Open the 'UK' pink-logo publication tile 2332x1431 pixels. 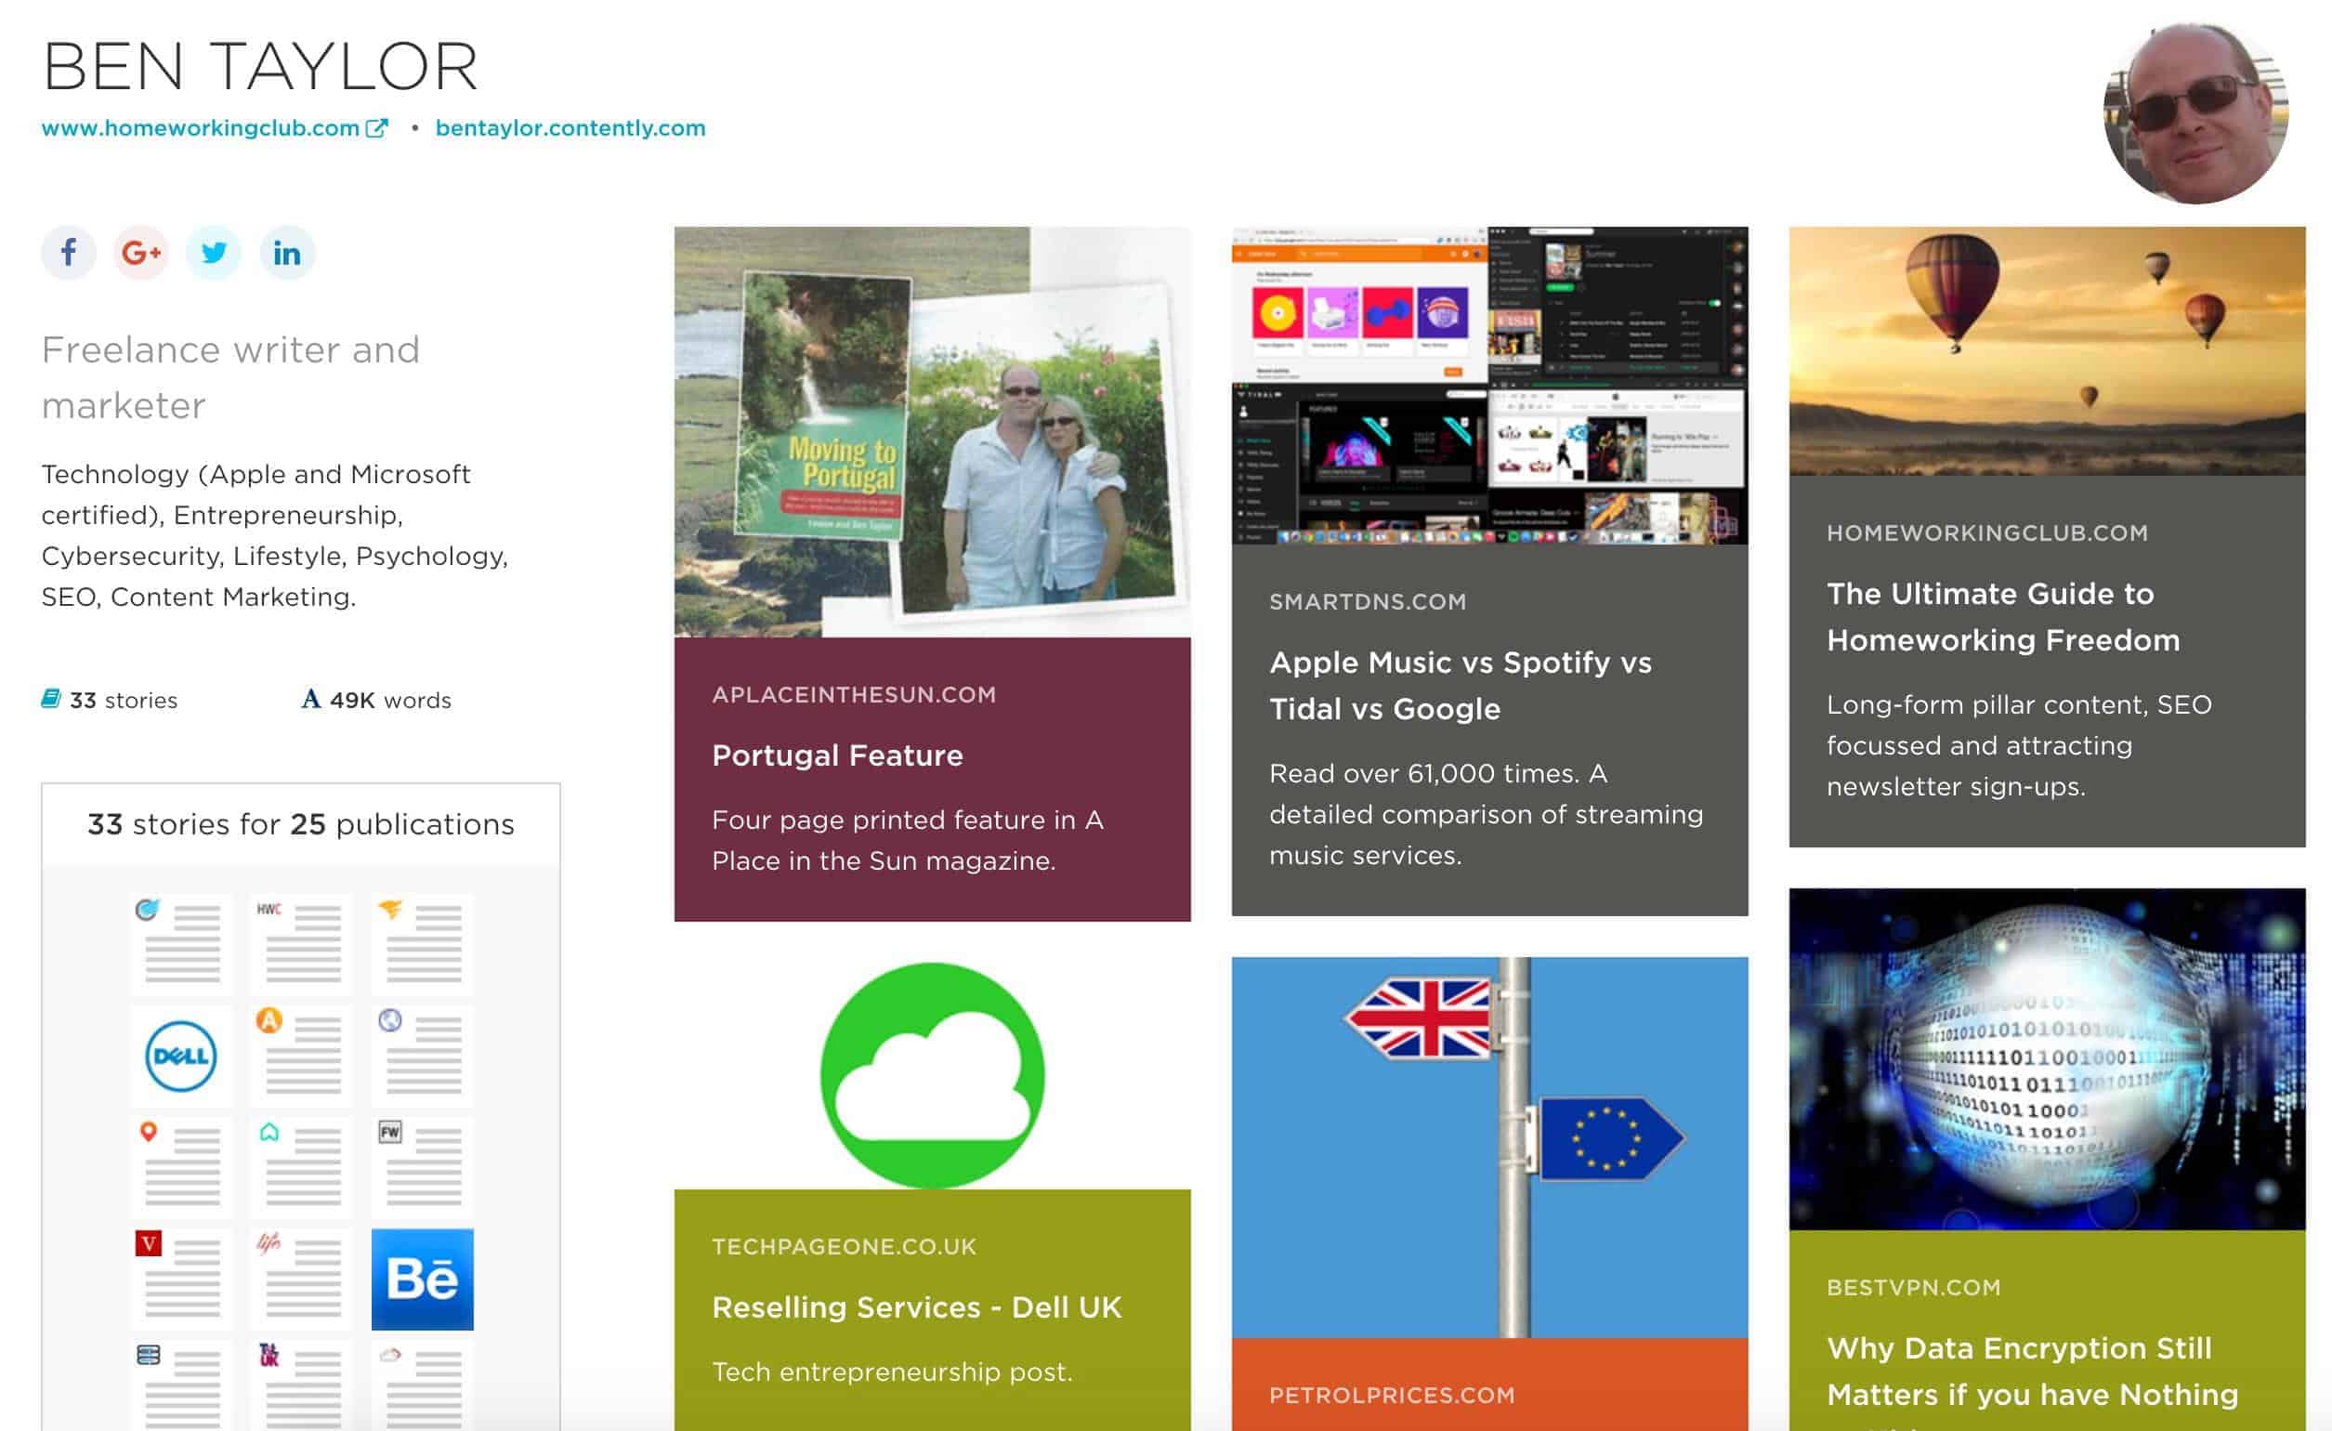(302, 1385)
